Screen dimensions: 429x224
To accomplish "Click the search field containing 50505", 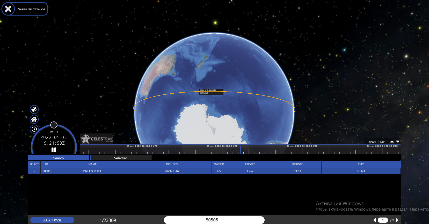I will click(214, 220).
